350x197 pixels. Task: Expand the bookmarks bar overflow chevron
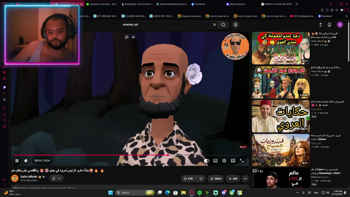coord(346,16)
